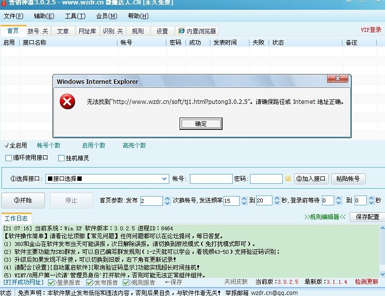
Task: Click VIP登录 link
Action: [371, 30]
